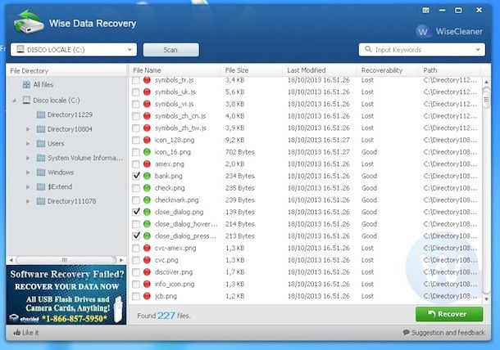Image resolution: width=500 pixels, height=350 pixels.
Task: Click the Disco locale (C:) drive icon
Action: 26,101
